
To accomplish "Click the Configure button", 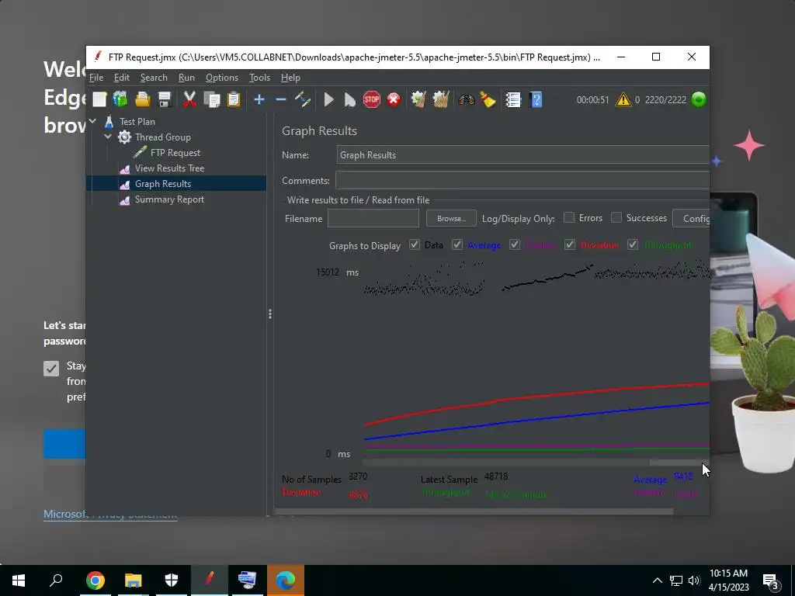I will click(691, 218).
